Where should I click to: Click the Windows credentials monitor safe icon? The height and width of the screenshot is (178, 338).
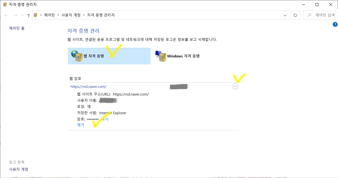pyautogui.click(x=161, y=56)
